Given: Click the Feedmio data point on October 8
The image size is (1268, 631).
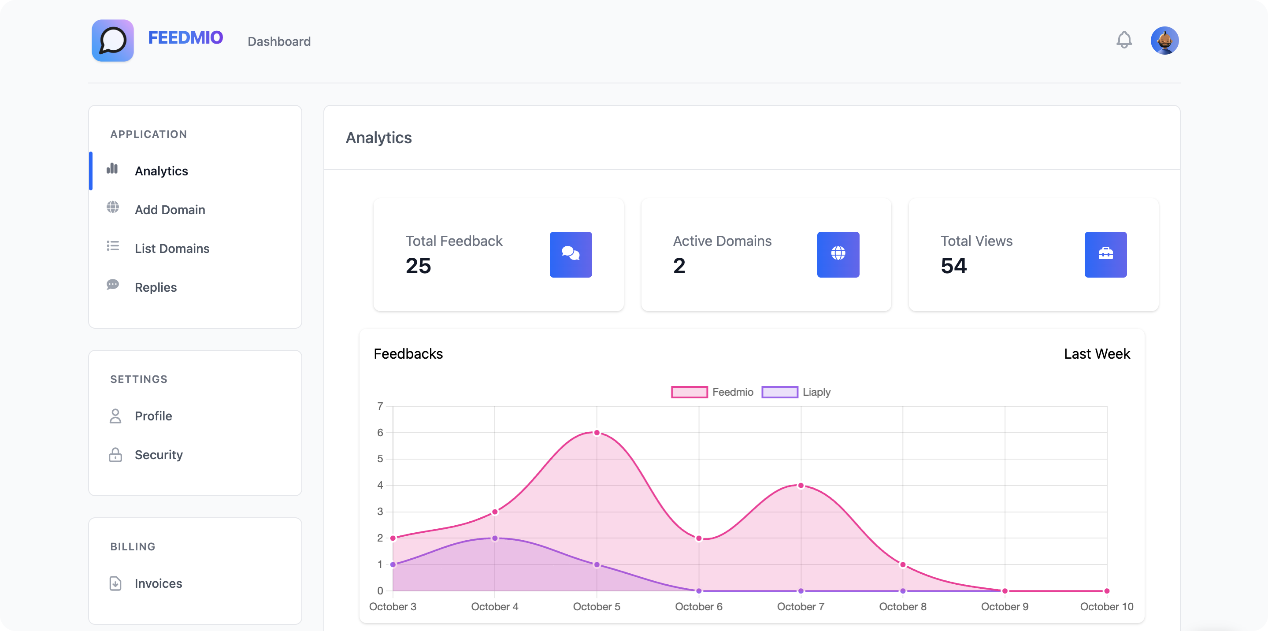Looking at the screenshot, I should (903, 564).
